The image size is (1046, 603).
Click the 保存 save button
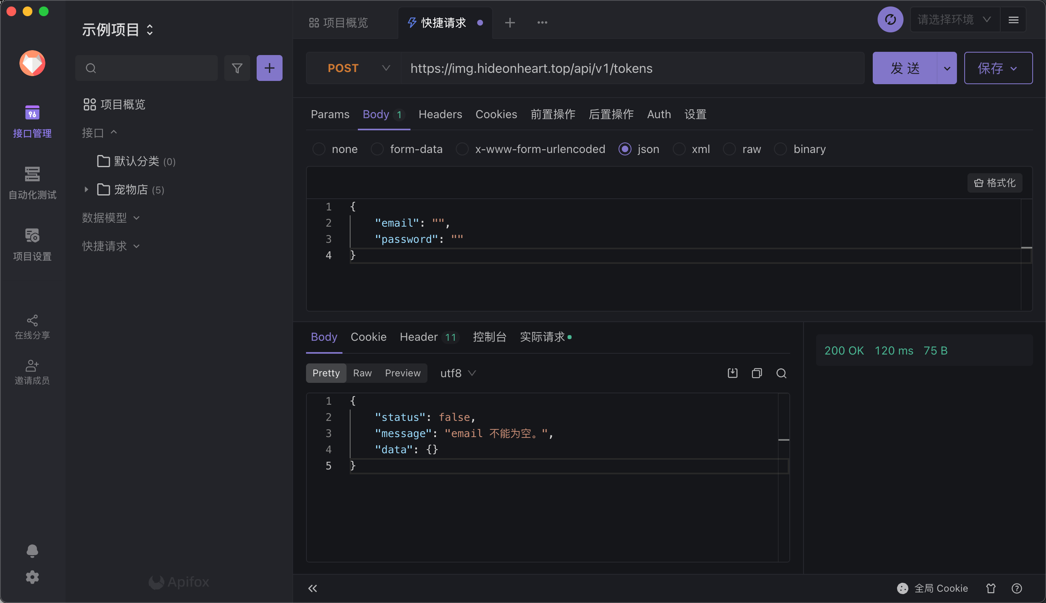[998, 68]
